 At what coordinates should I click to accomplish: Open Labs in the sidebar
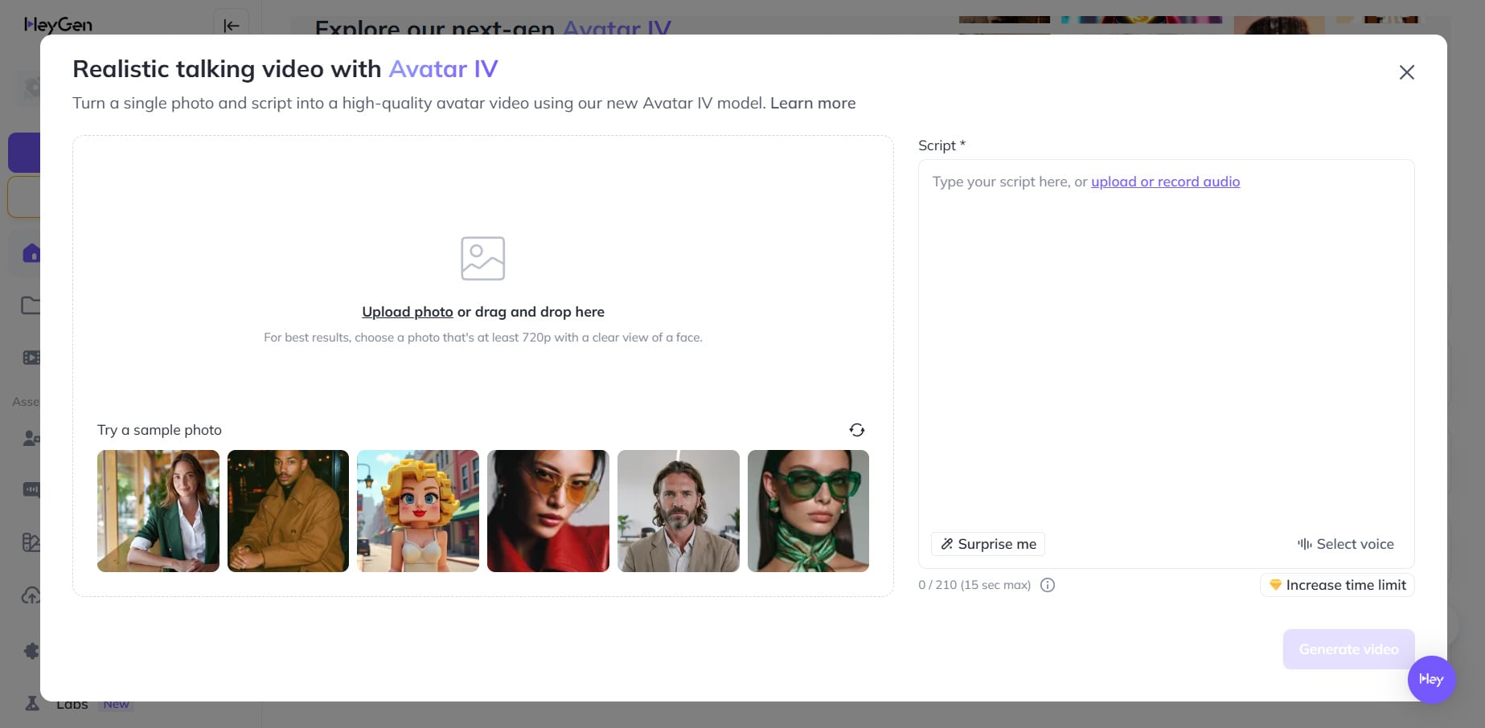[x=72, y=704]
